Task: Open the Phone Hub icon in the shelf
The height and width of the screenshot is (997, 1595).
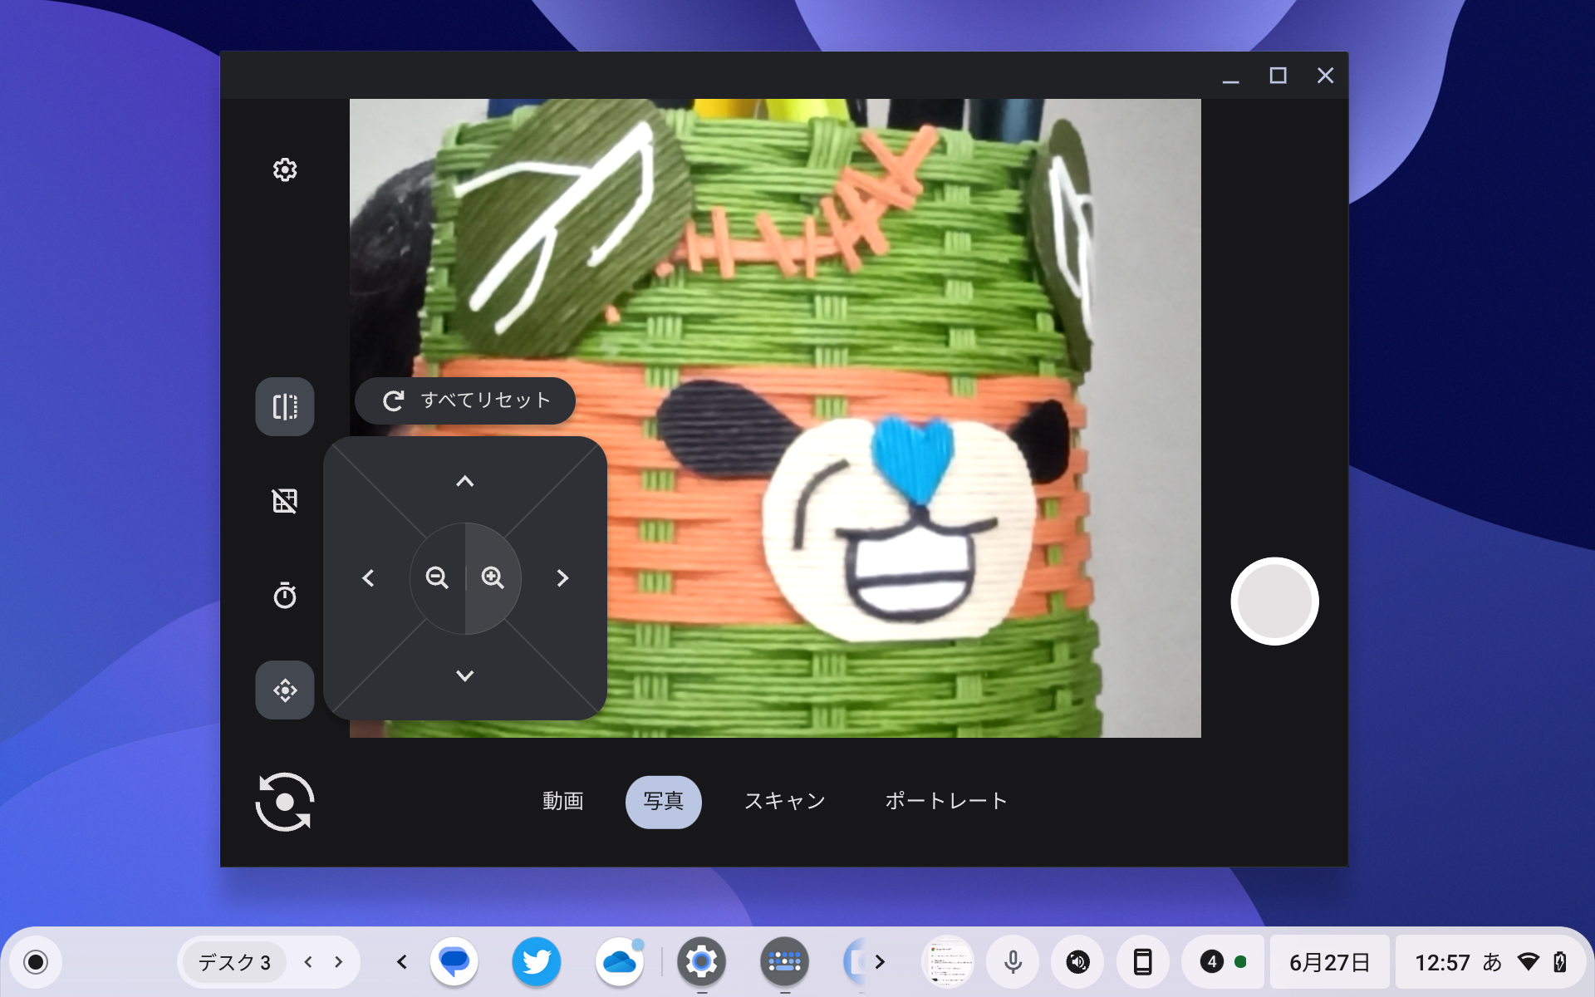Action: (x=1141, y=962)
